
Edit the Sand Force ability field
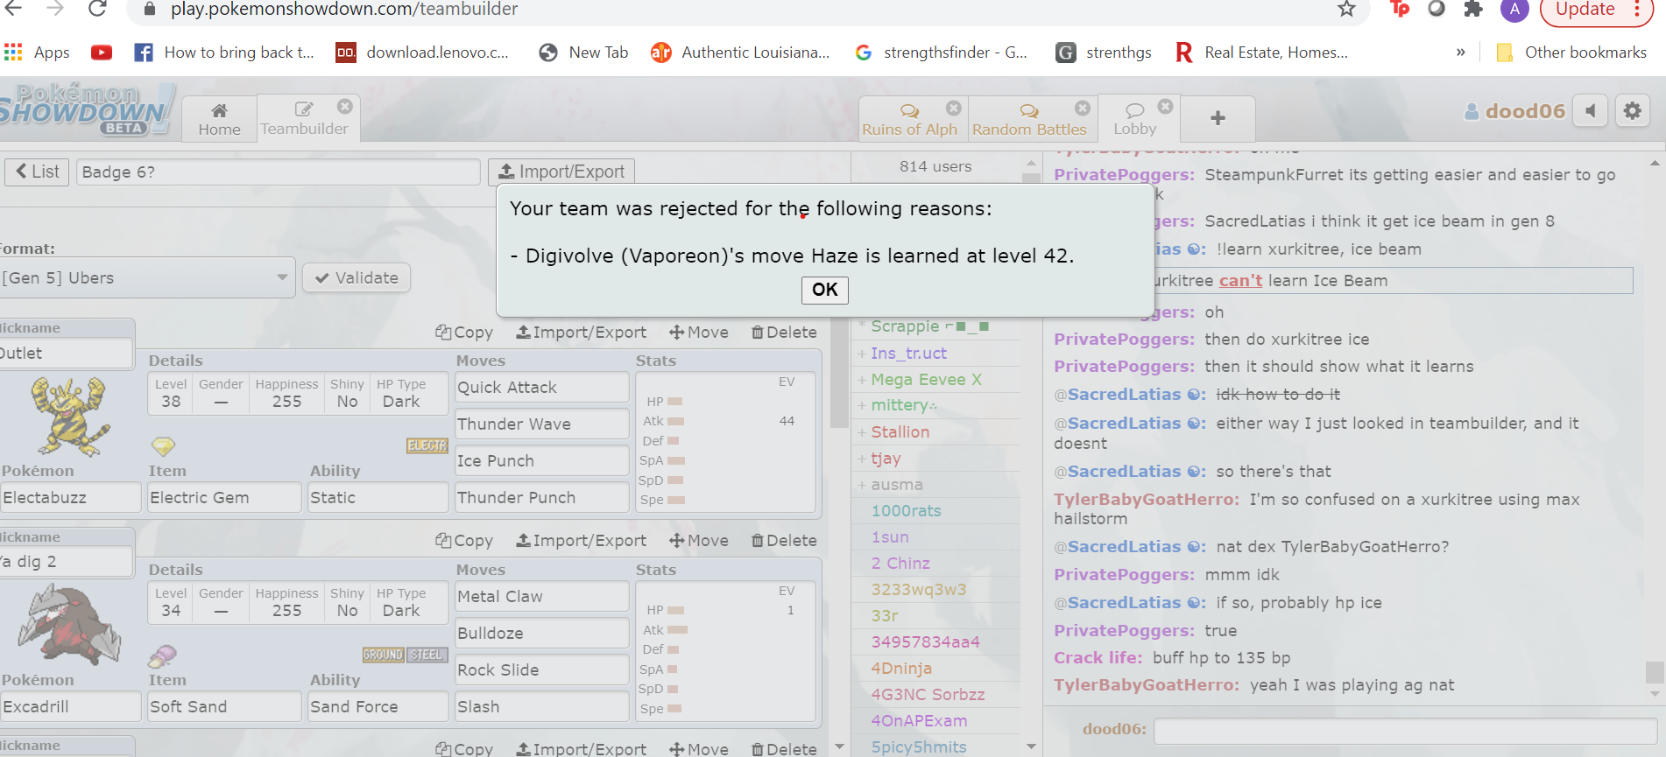(x=378, y=706)
